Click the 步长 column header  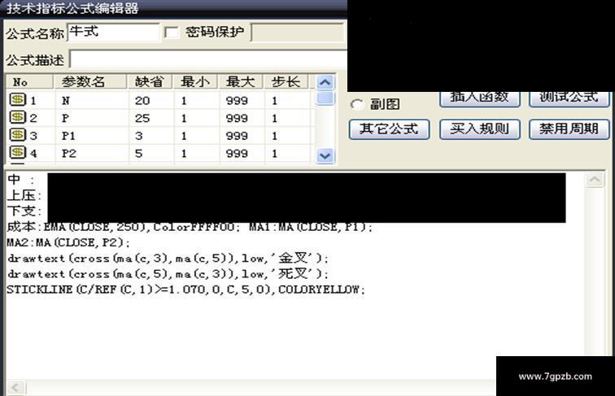tap(286, 82)
